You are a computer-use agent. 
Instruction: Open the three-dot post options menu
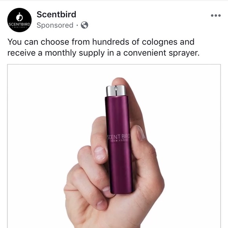tap(216, 15)
